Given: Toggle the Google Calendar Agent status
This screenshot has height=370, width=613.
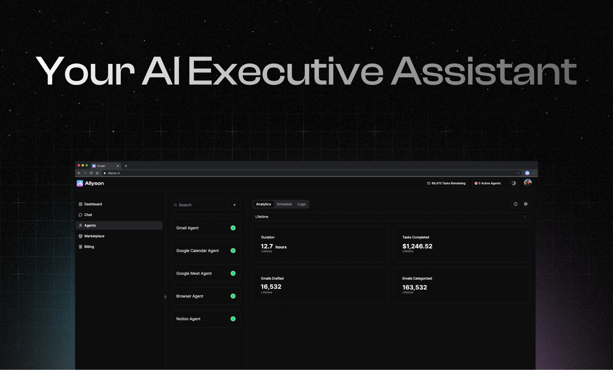Looking at the screenshot, I should 233,251.
